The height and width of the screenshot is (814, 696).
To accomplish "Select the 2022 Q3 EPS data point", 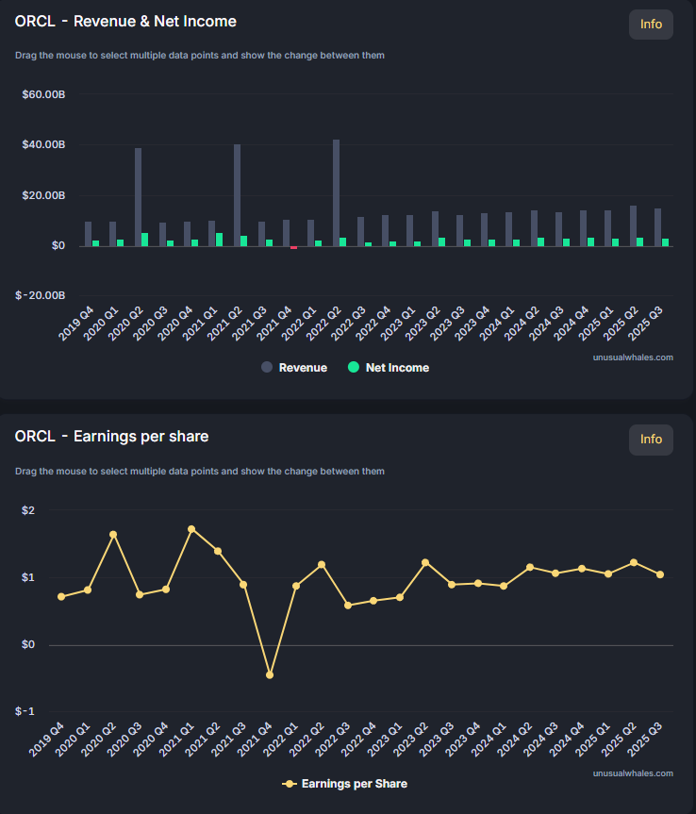I will click(x=348, y=606).
